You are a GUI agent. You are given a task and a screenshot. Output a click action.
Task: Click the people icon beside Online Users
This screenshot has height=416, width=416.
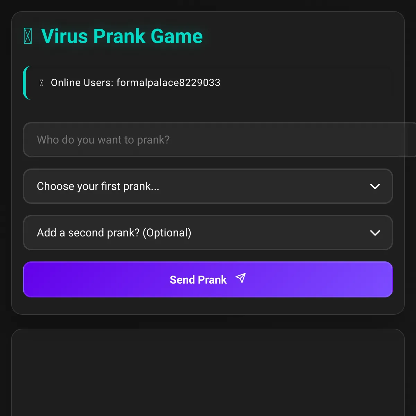(x=42, y=83)
